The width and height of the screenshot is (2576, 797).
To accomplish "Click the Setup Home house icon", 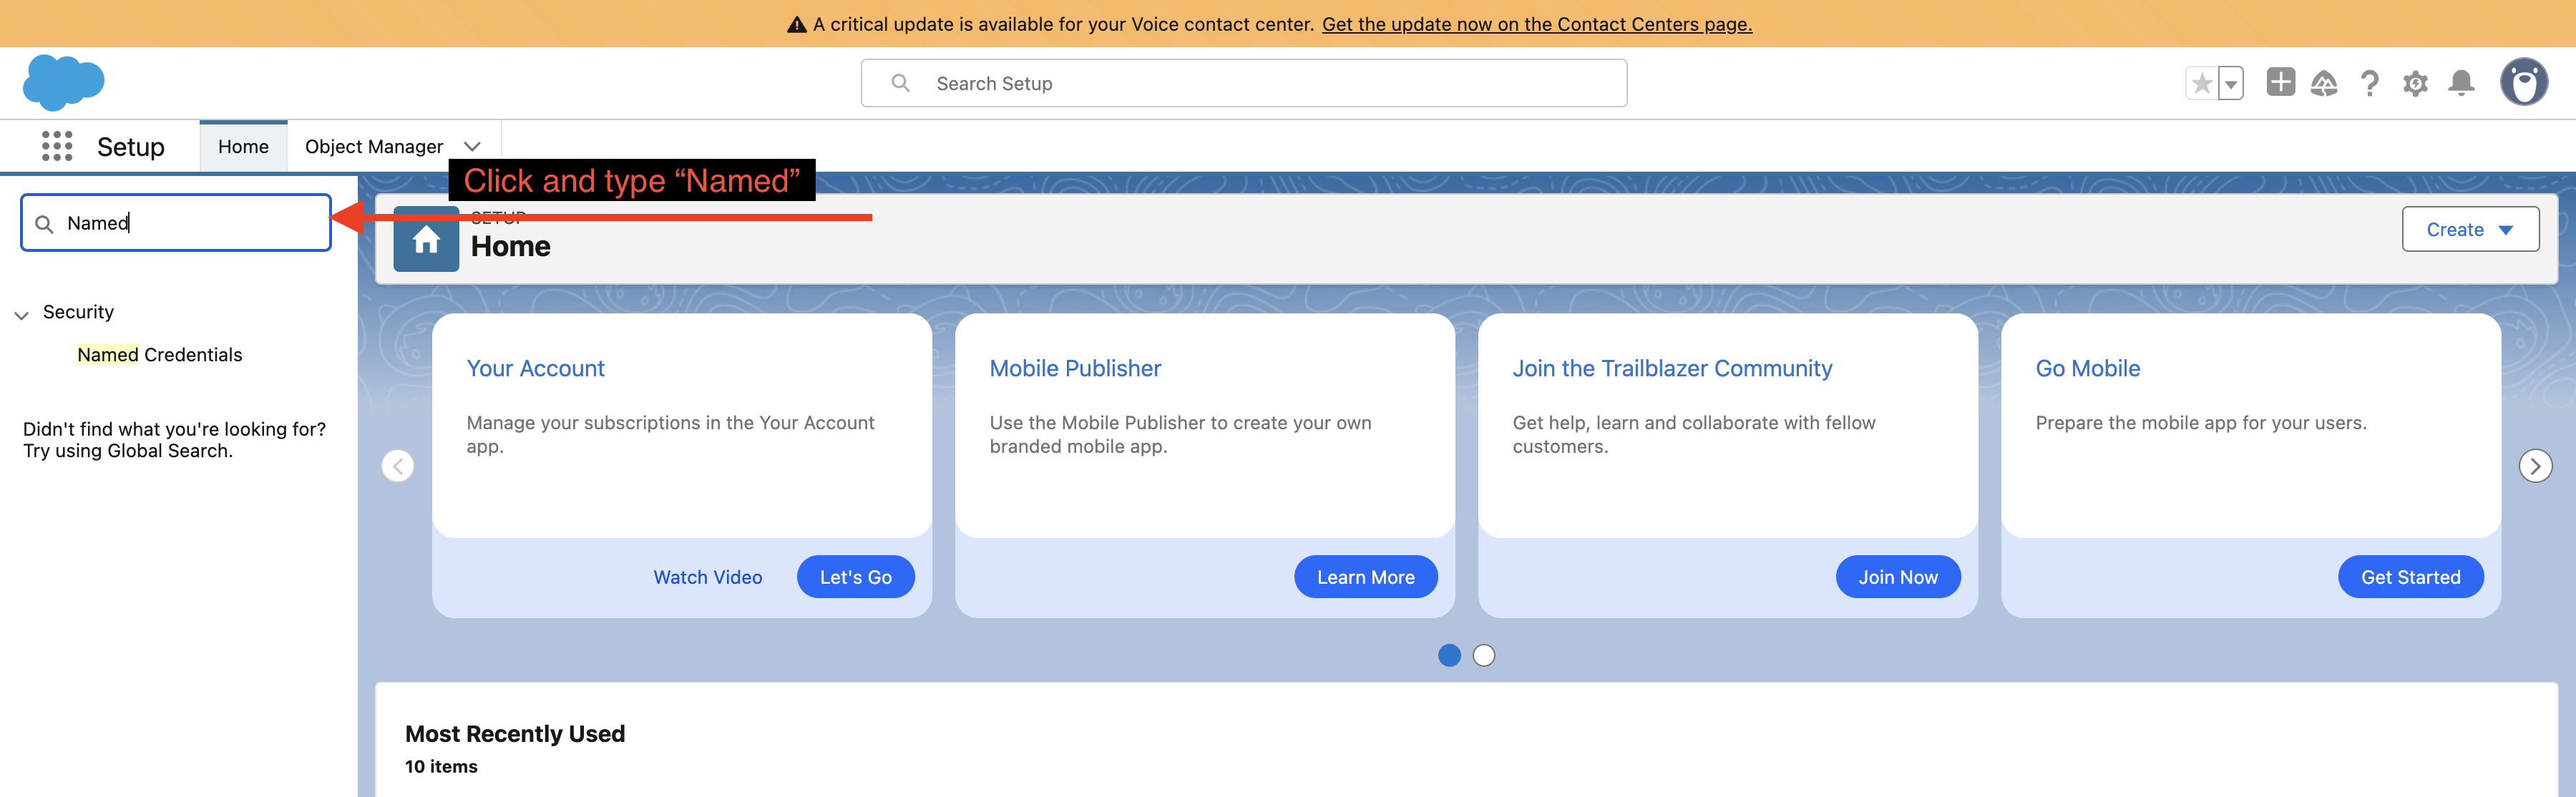I will (426, 239).
